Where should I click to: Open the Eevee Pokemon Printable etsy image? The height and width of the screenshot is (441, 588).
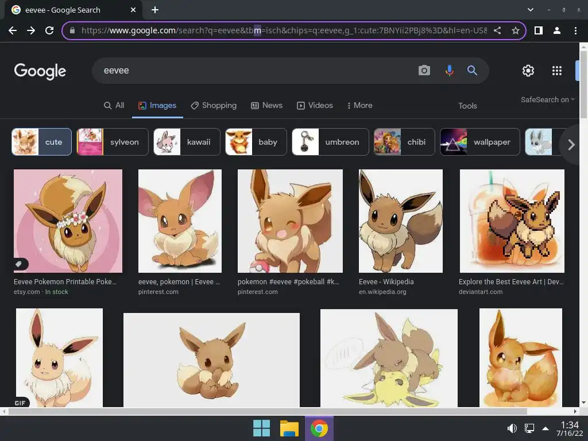click(68, 221)
